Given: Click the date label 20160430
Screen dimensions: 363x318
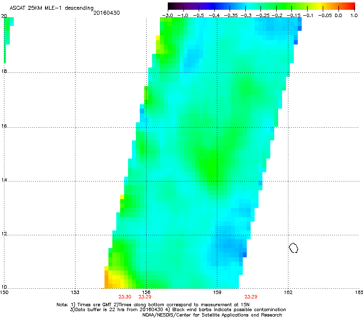Looking at the screenshot, I should point(106,13).
